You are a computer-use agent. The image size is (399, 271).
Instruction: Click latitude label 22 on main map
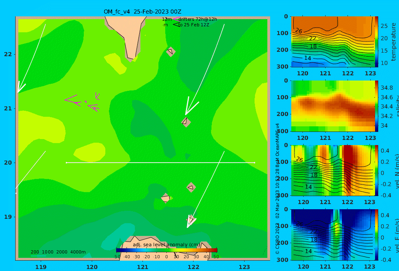click(x=8, y=55)
